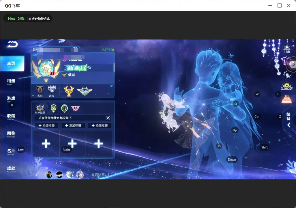This screenshot has height=208, width=296.
Task: Open the purple cartoon visitor avatar
Action: (80, 174)
